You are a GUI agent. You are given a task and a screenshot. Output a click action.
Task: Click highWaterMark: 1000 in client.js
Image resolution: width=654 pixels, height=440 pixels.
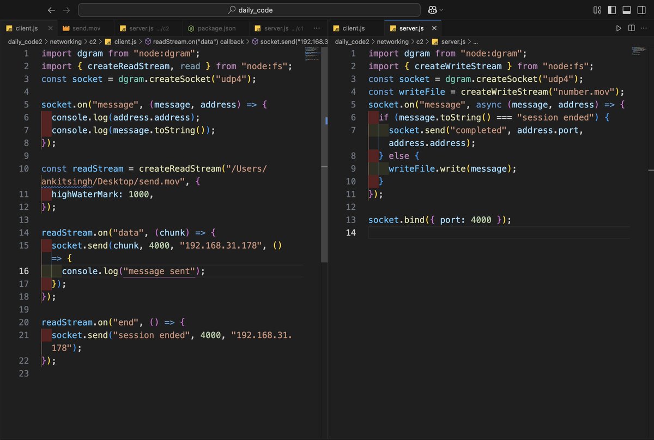[103, 194]
